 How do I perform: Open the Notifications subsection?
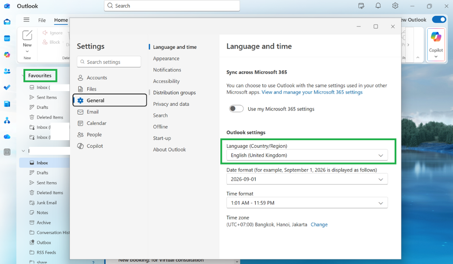click(167, 70)
